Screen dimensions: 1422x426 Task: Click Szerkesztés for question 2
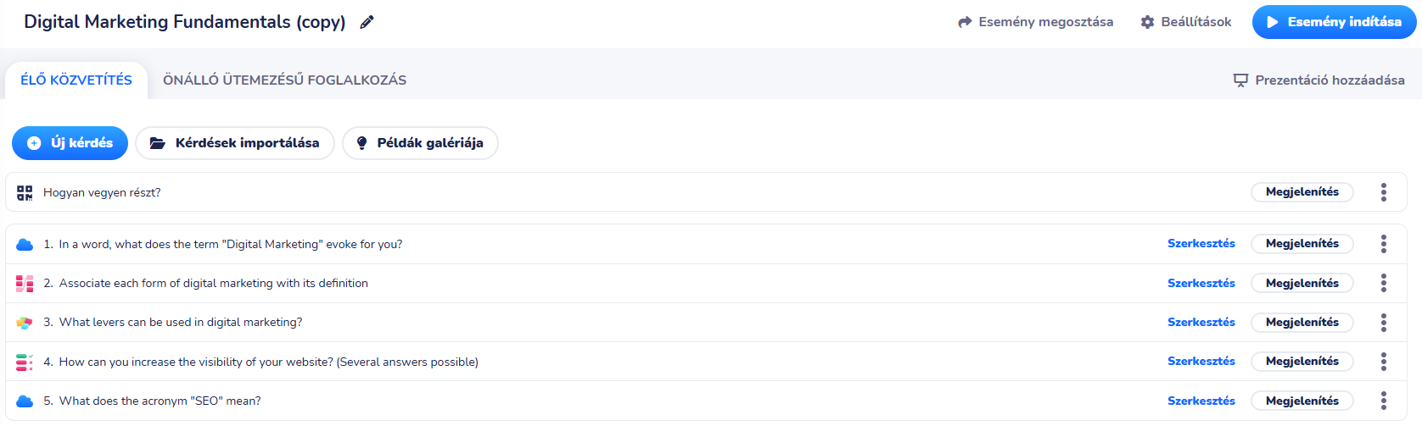click(x=1201, y=283)
